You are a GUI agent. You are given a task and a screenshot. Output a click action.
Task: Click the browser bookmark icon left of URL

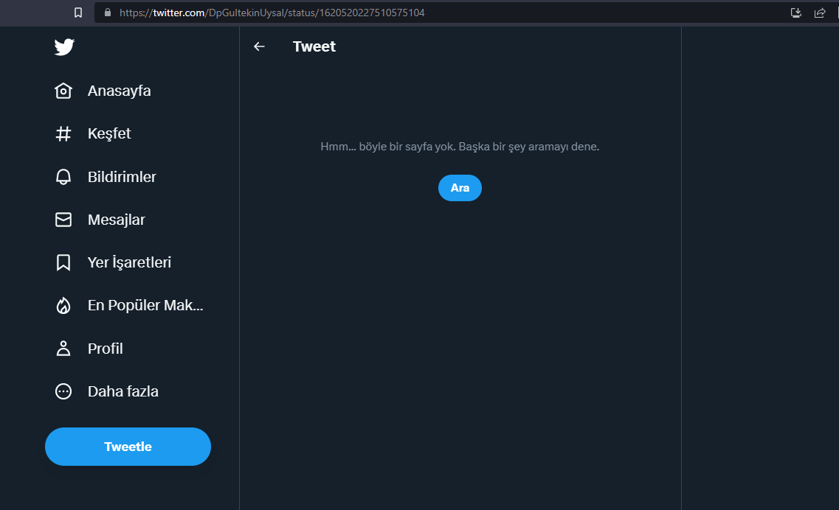tap(78, 13)
